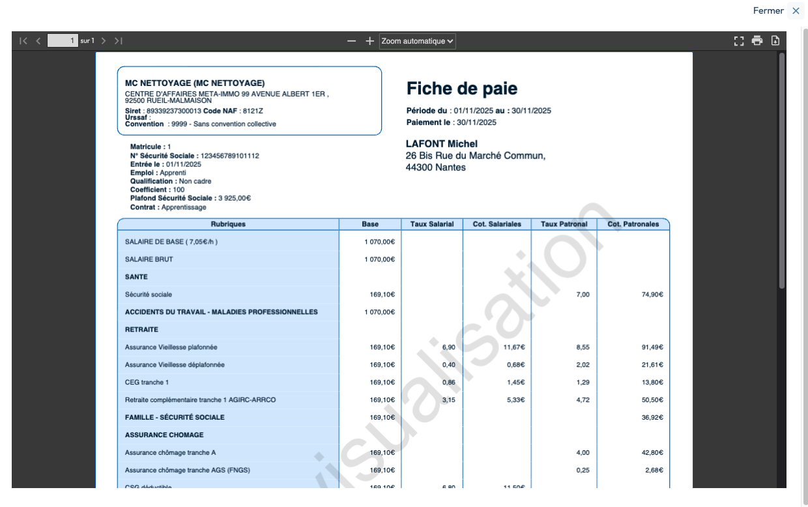Click the 91,49€ patronal contribution value
This screenshot has width=808, height=507.
(x=652, y=347)
